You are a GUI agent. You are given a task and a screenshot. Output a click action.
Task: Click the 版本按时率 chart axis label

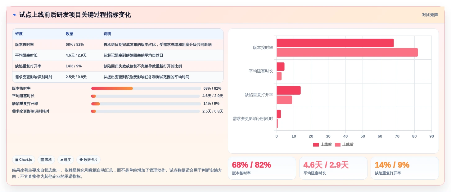tap(263, 48)
